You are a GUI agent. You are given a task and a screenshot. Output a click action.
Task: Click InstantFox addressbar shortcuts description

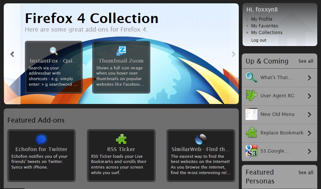[x=53, y=76]
